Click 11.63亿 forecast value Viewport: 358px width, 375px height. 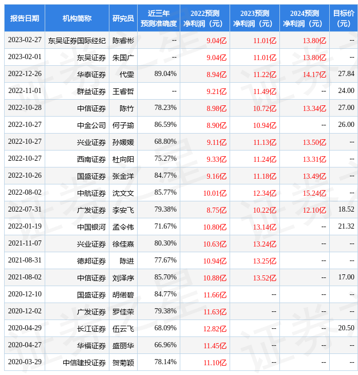(215, 312)
